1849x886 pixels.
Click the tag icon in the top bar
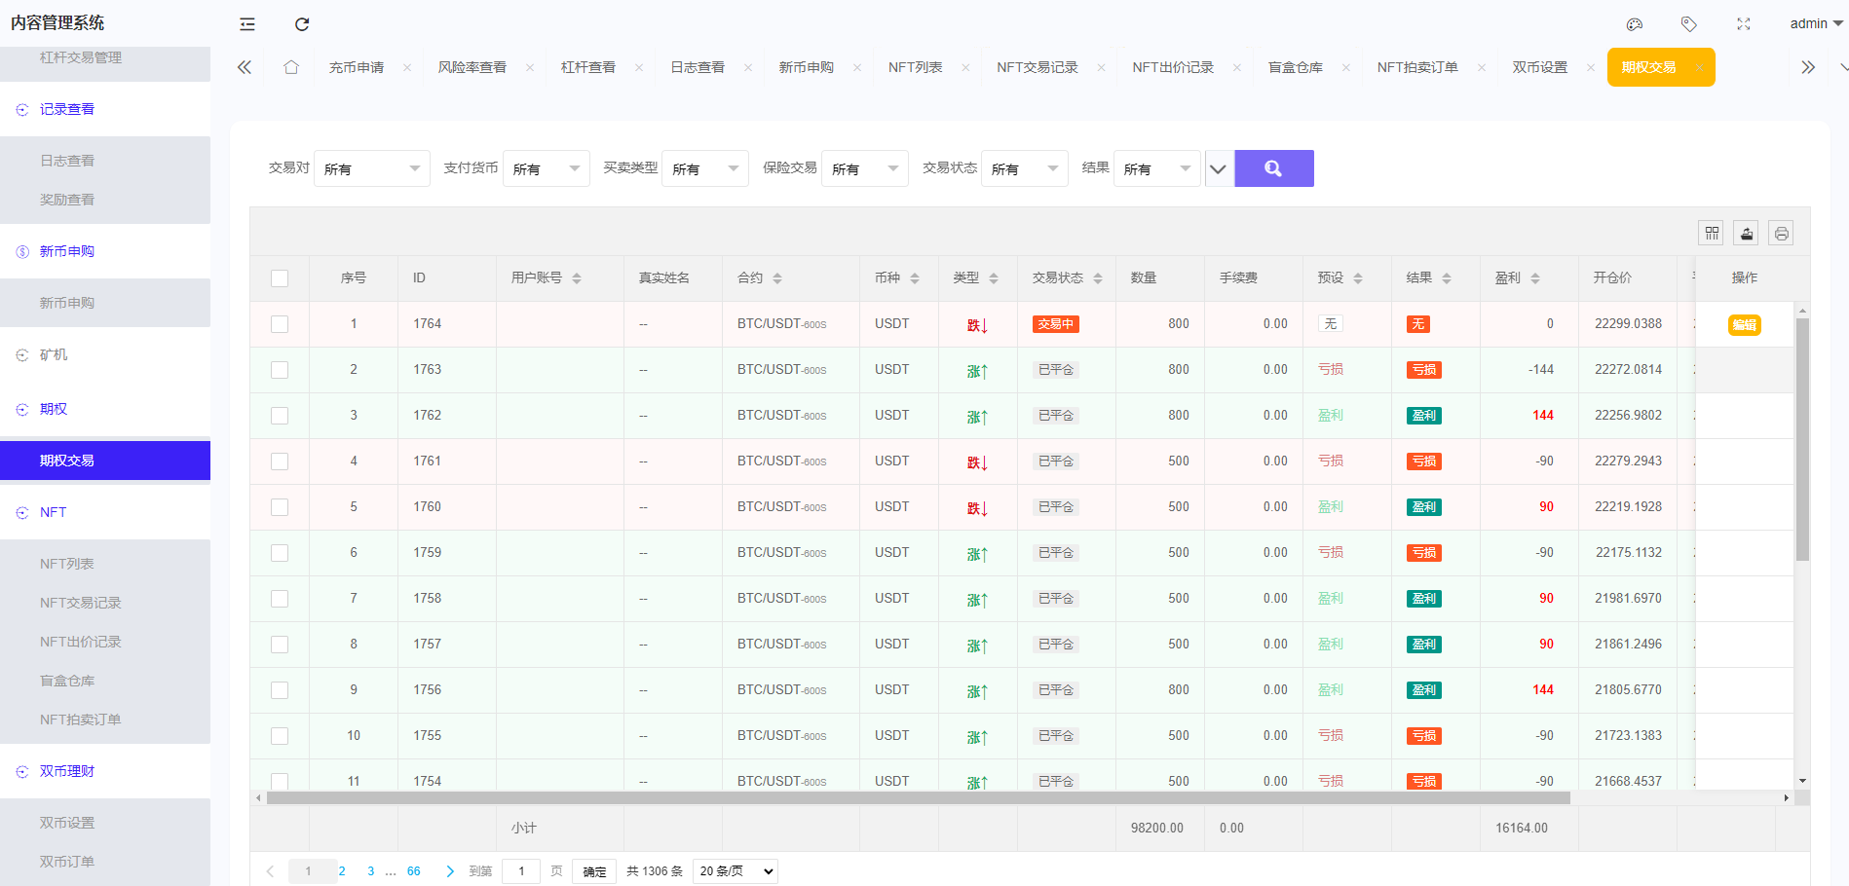[x=1689, y=23]
